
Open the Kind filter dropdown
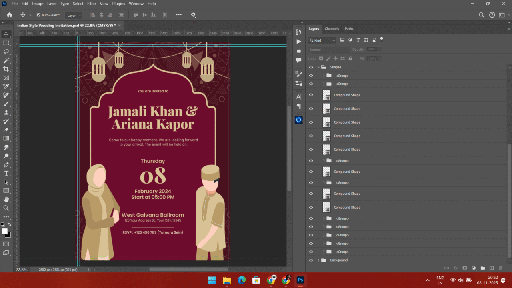[x=322, y=40]
